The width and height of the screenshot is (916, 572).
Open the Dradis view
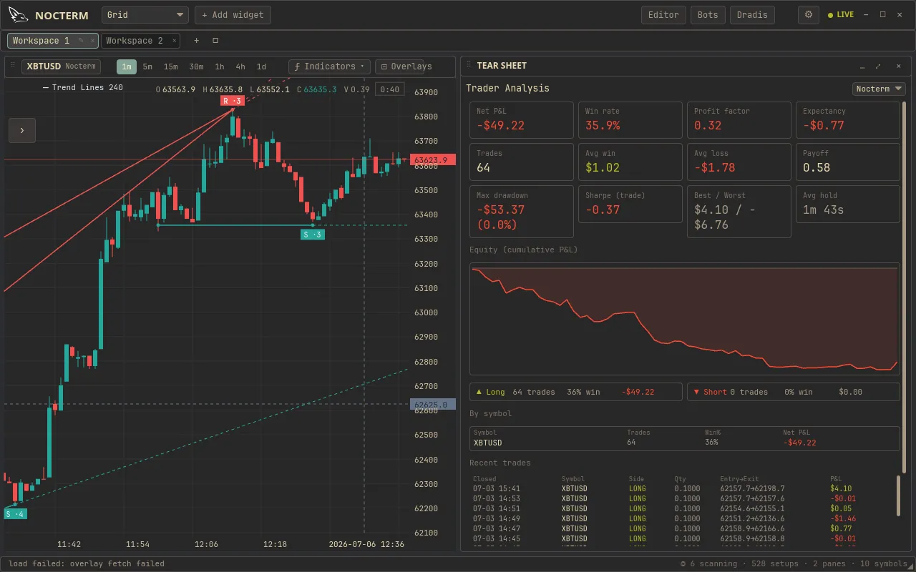coord(752,15)
